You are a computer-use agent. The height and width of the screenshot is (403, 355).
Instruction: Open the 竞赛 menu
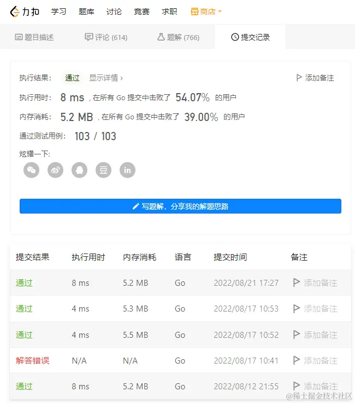pos(141,11)
